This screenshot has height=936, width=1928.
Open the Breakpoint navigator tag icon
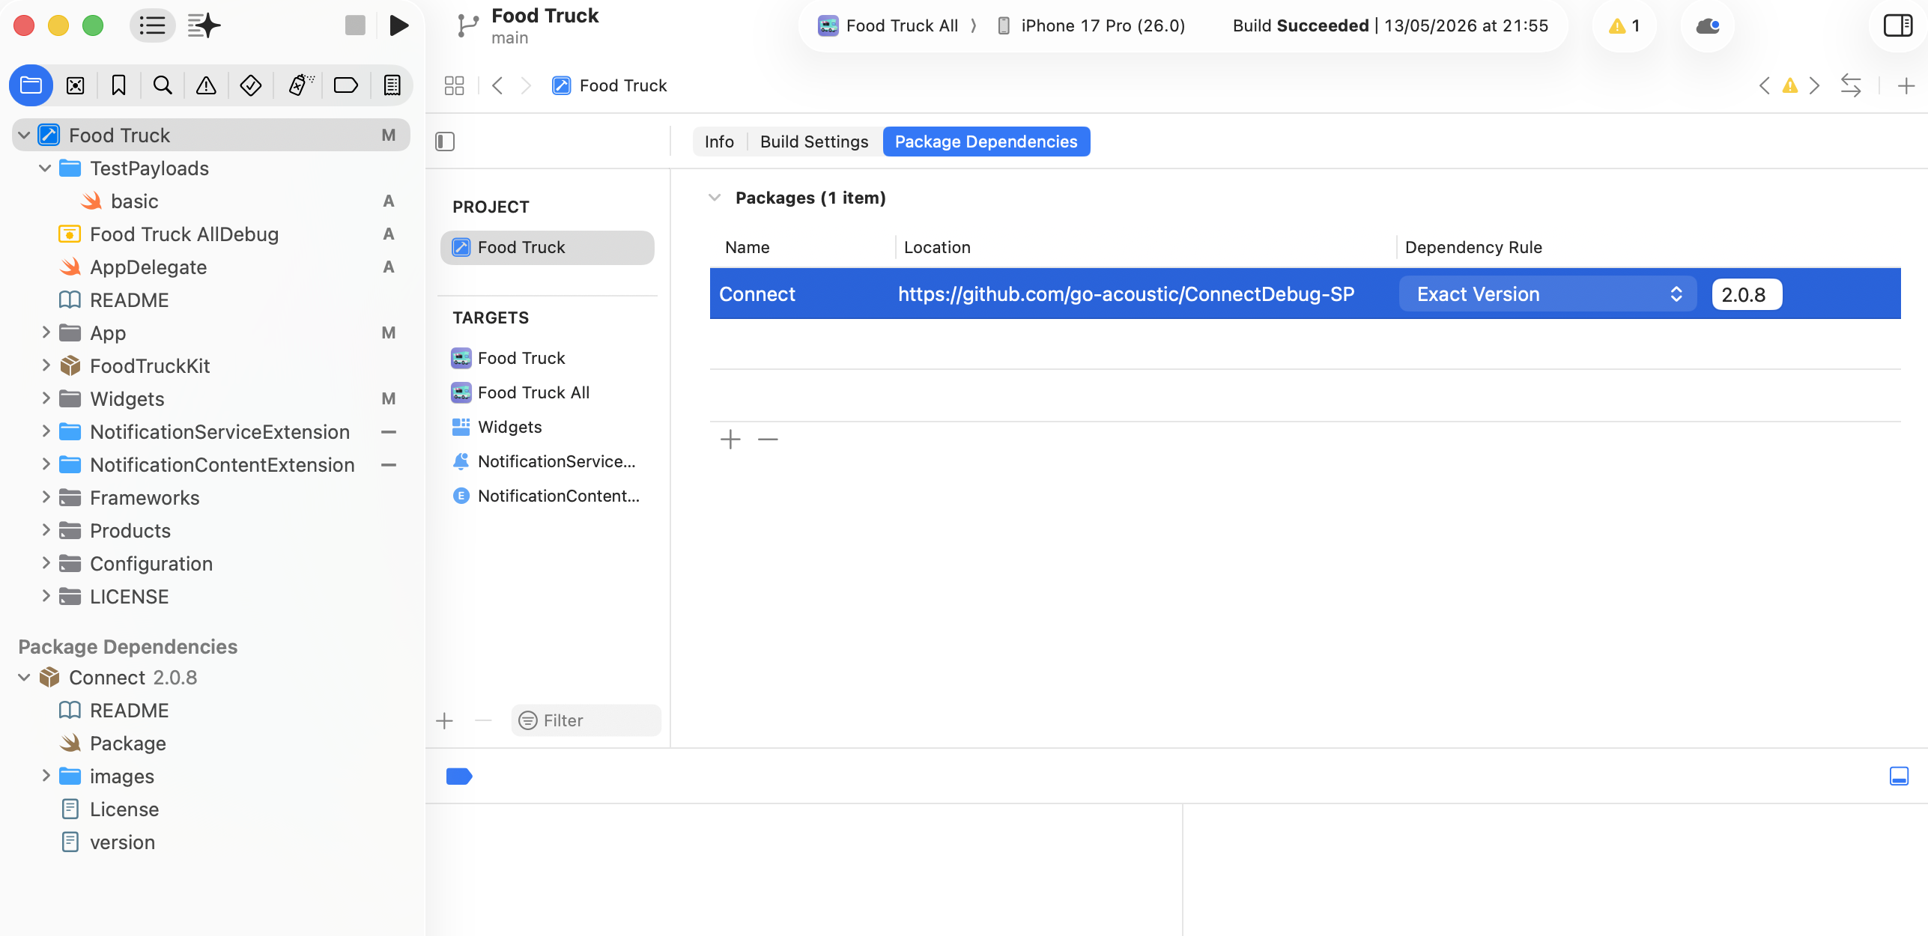coord(345,85)
